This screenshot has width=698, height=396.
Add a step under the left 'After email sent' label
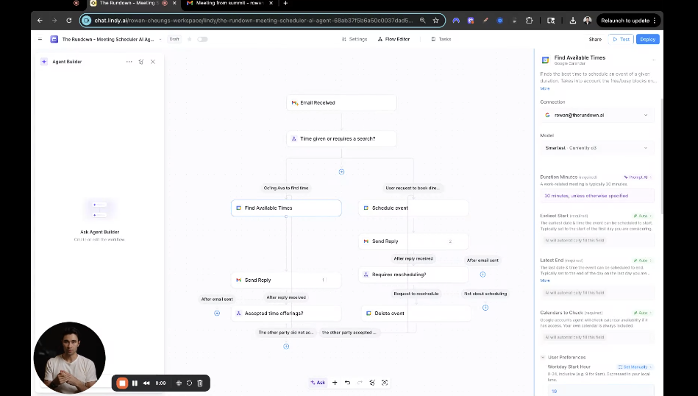coord(217,314)
